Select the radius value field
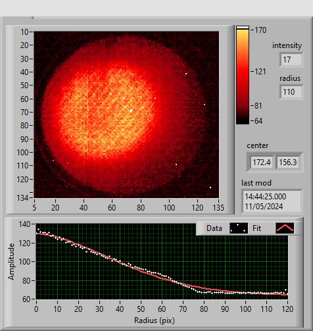 (x=291, y=91)
